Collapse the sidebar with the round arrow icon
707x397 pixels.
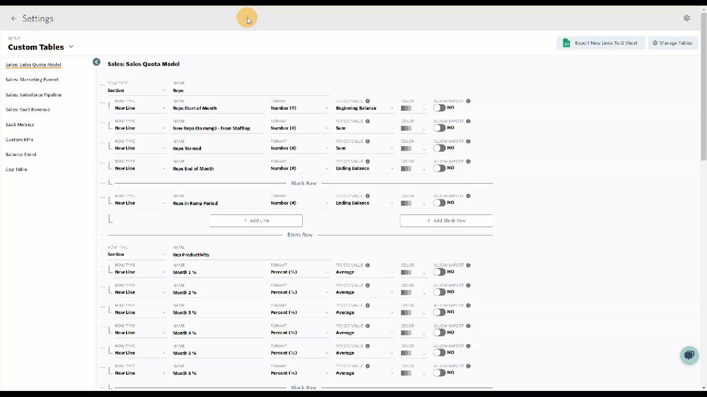click(97, 62)
